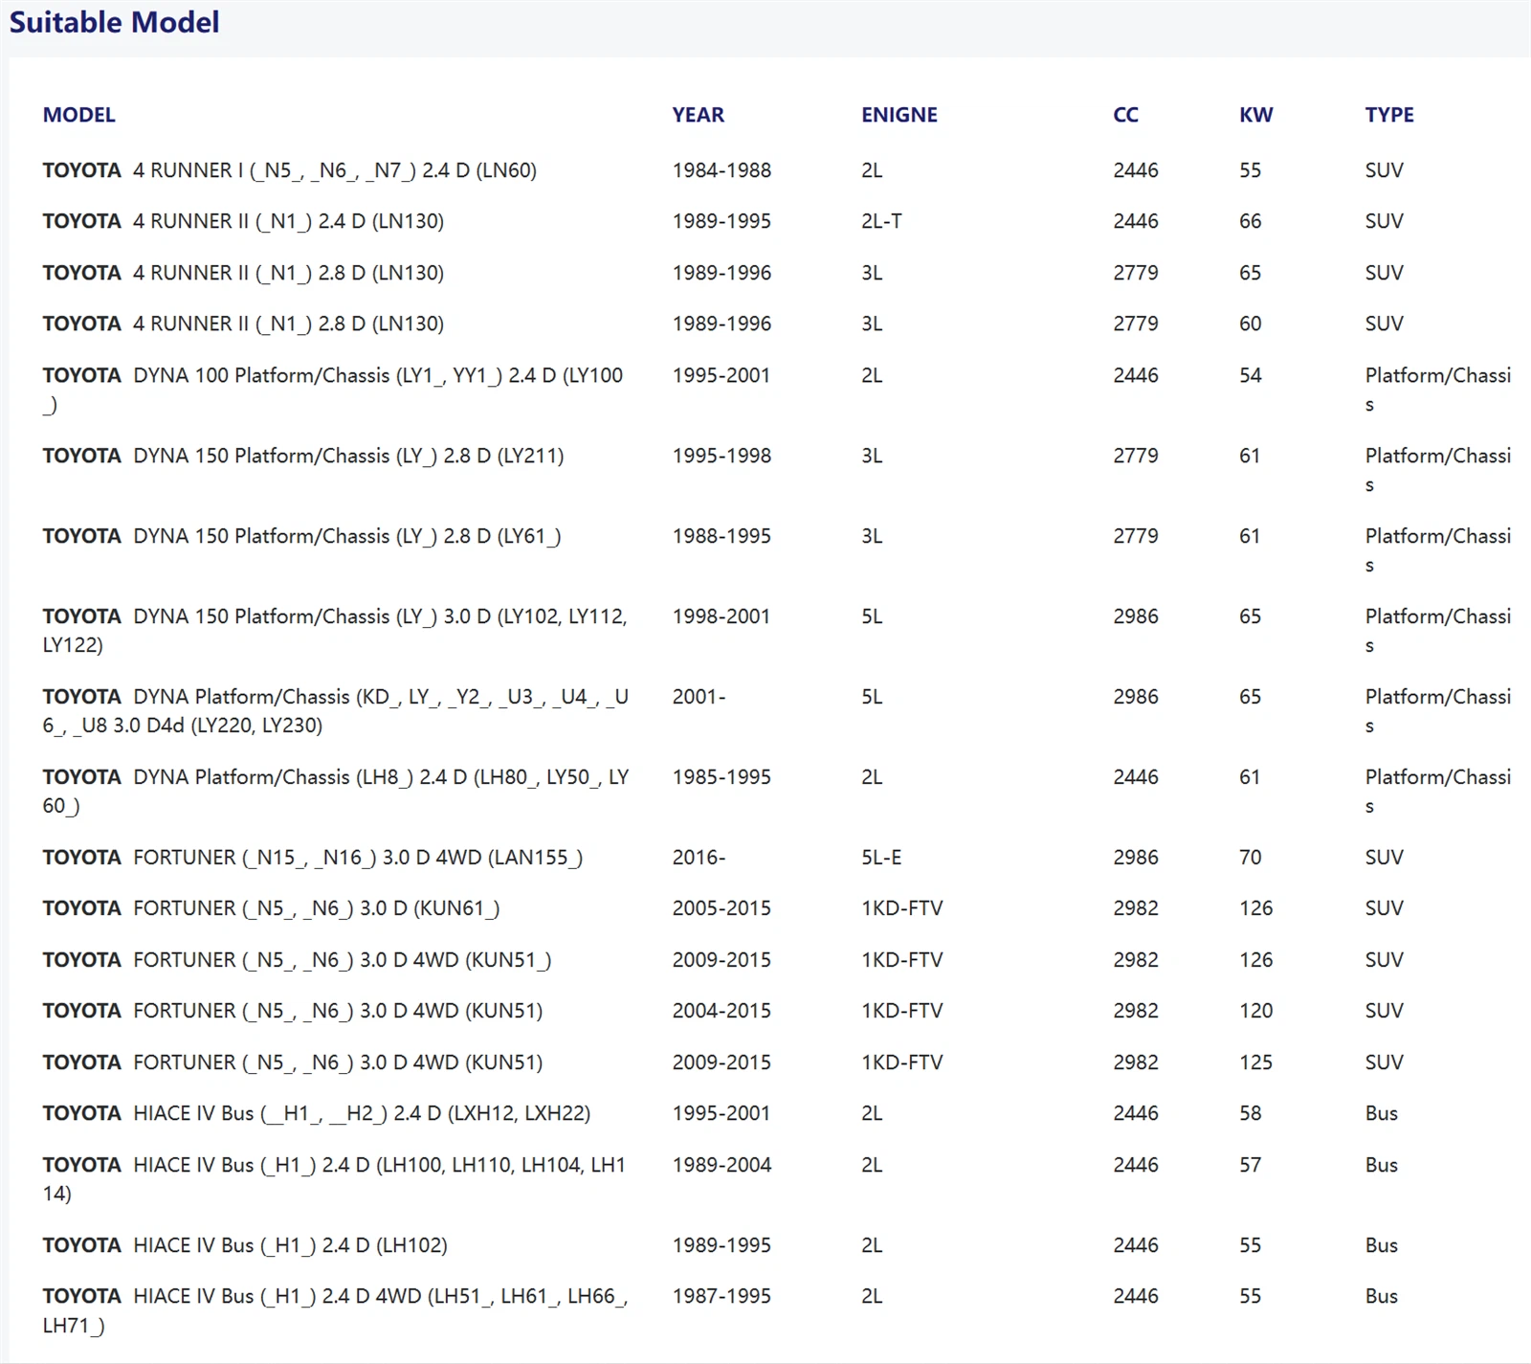
Task: Click DYNA Platform/Chassis 3.0 D4d (LY220, LY230) model
Action: pyautogui.click(x=336, y=711)
